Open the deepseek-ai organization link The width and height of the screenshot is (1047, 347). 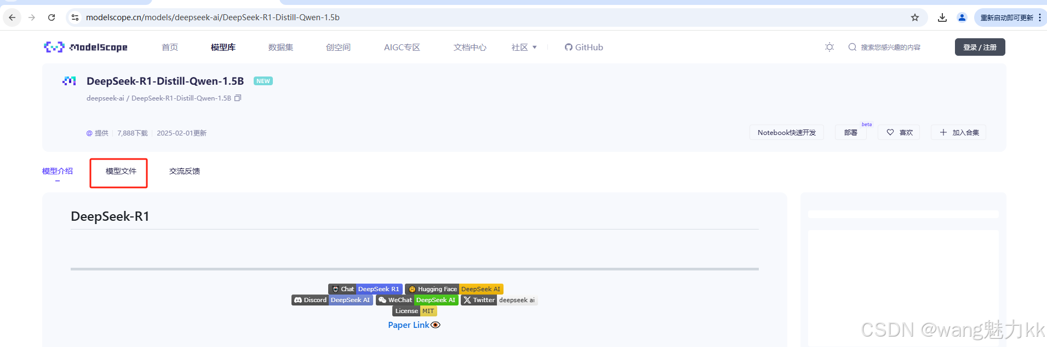tap(105, 98)
